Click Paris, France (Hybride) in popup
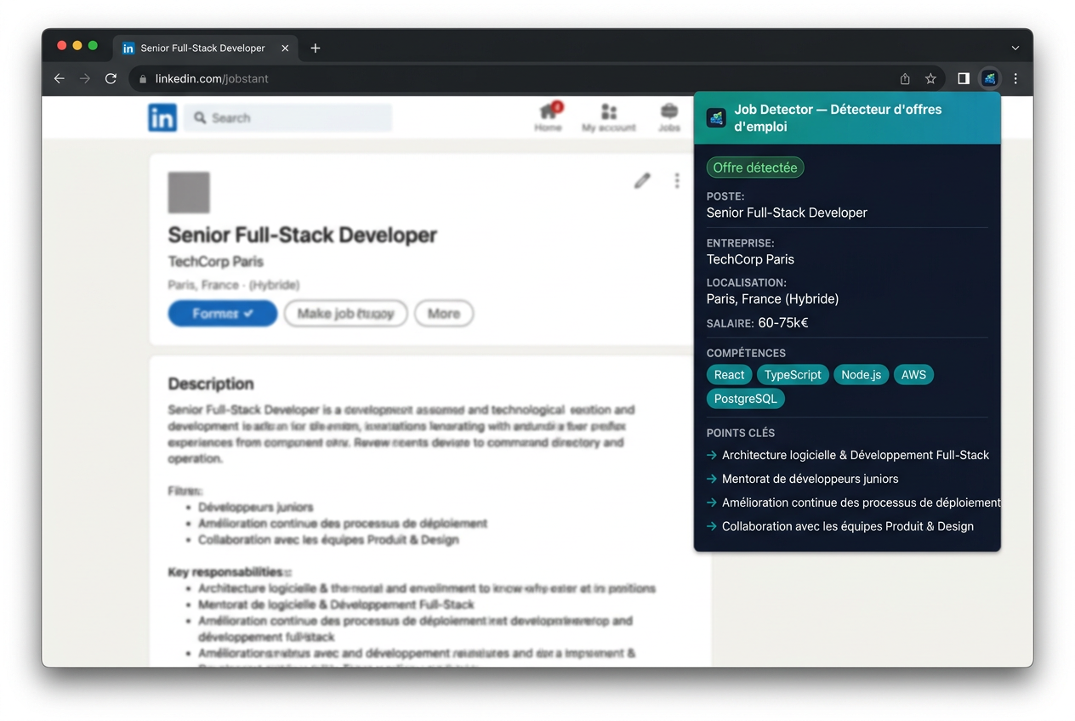Image resolution: width=1075 pixels, height=721 pixels. pos(773,299)
